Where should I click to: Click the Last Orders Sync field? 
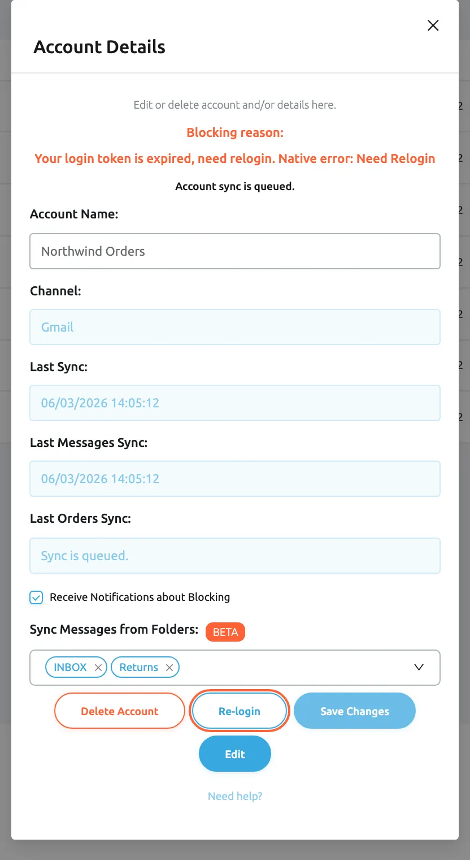235,556
